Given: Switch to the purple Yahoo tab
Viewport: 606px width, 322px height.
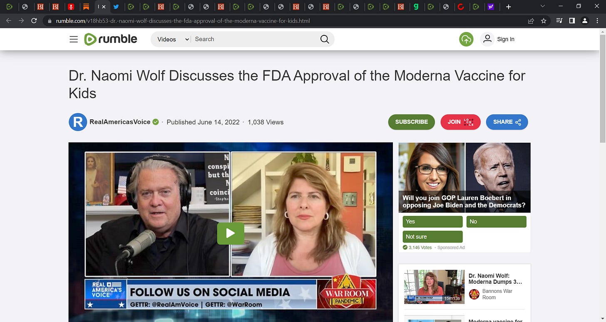Looking at the screenshot, I should tap(491, 7).
